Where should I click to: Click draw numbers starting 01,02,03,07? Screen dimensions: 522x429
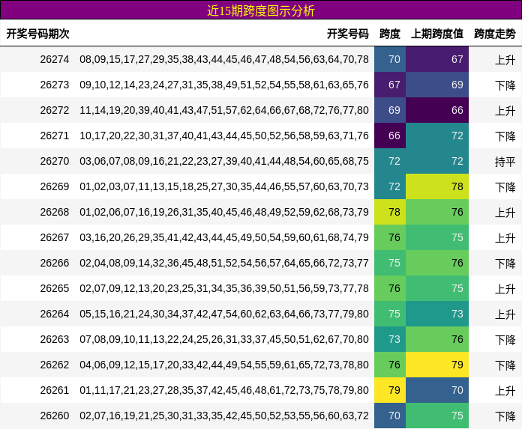click(224, 186)
